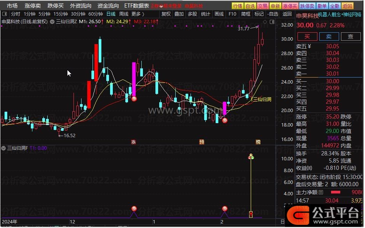Select the 15分钟 period
Image resolution: width=365 pixels, height=228 pixels.
coord(61,14)
